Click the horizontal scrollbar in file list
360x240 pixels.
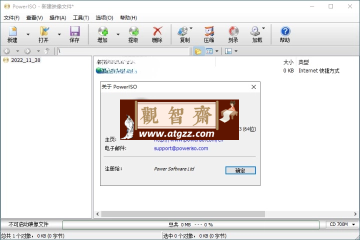(183, 214)
